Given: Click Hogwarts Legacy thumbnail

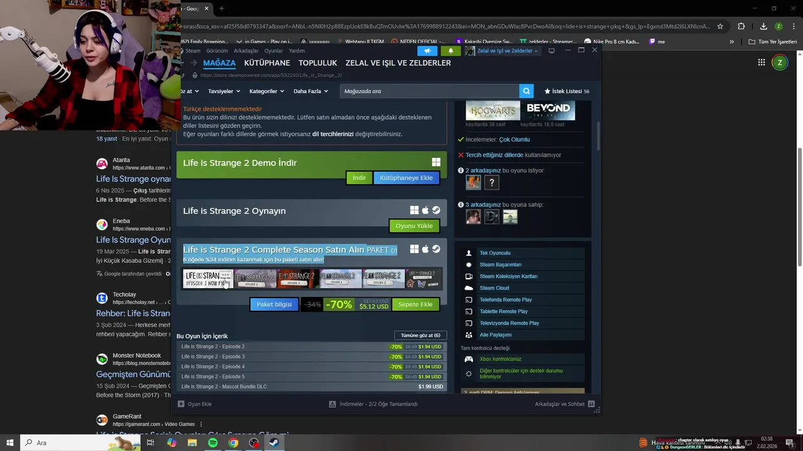Looking at the screenshot, I should pyautogui.click(x=492, y=110).
